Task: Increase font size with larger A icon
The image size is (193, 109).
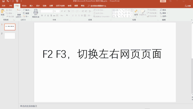Action: coord(62,11)
